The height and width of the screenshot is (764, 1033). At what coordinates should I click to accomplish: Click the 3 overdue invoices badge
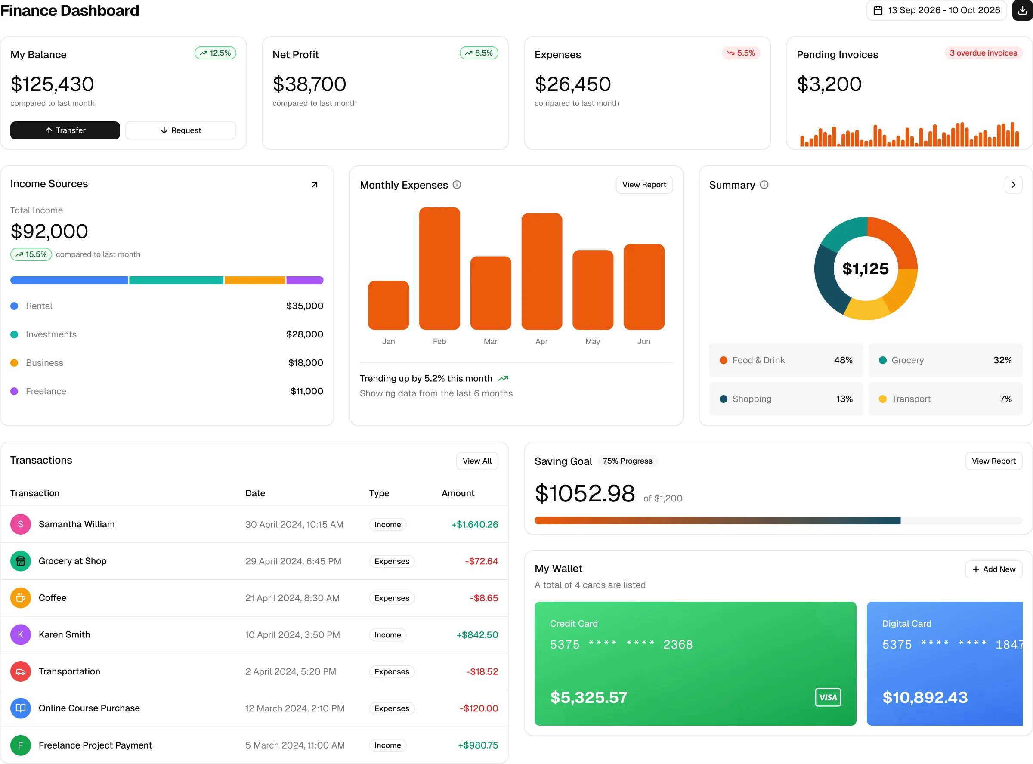click(983, 53)
